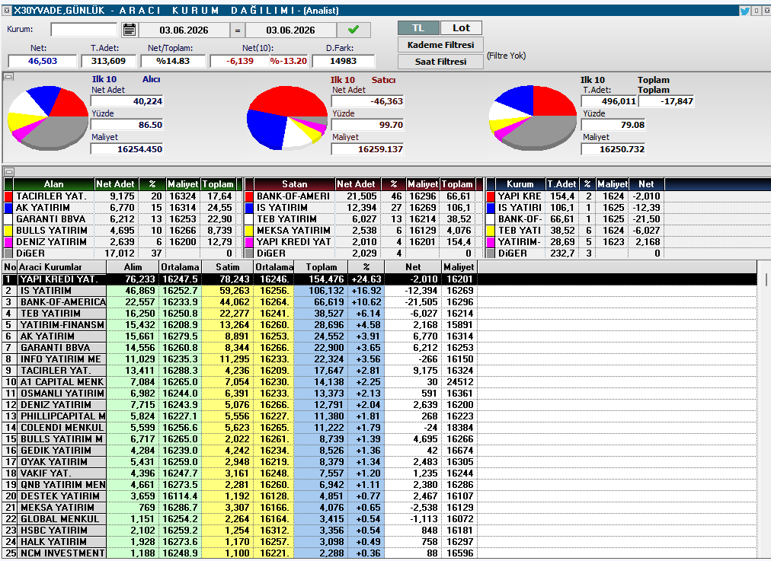Select the INFO YATIRIM ME row
Image resolution: width=771 pixels, height=561 pixels.
379,359
